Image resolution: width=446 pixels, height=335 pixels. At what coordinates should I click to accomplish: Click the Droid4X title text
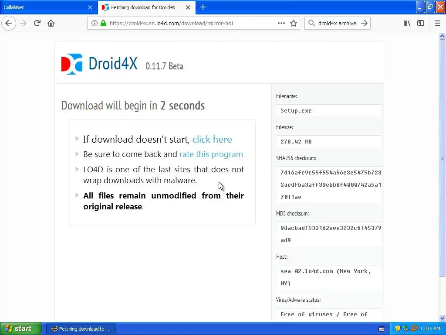[x=113, y=63]
